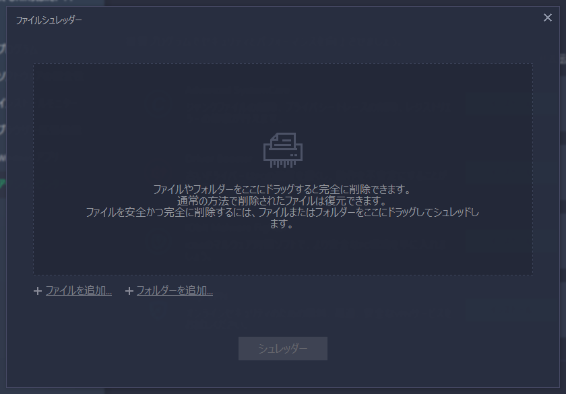Click the シュレッダー button
Screen dimensions: 566x394
(283, 349)
